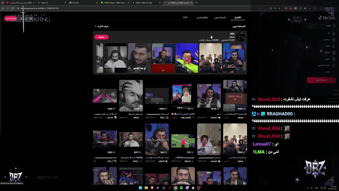Click chat username 1LMA
Screen dimensions: 339x191
coord(259,152)
